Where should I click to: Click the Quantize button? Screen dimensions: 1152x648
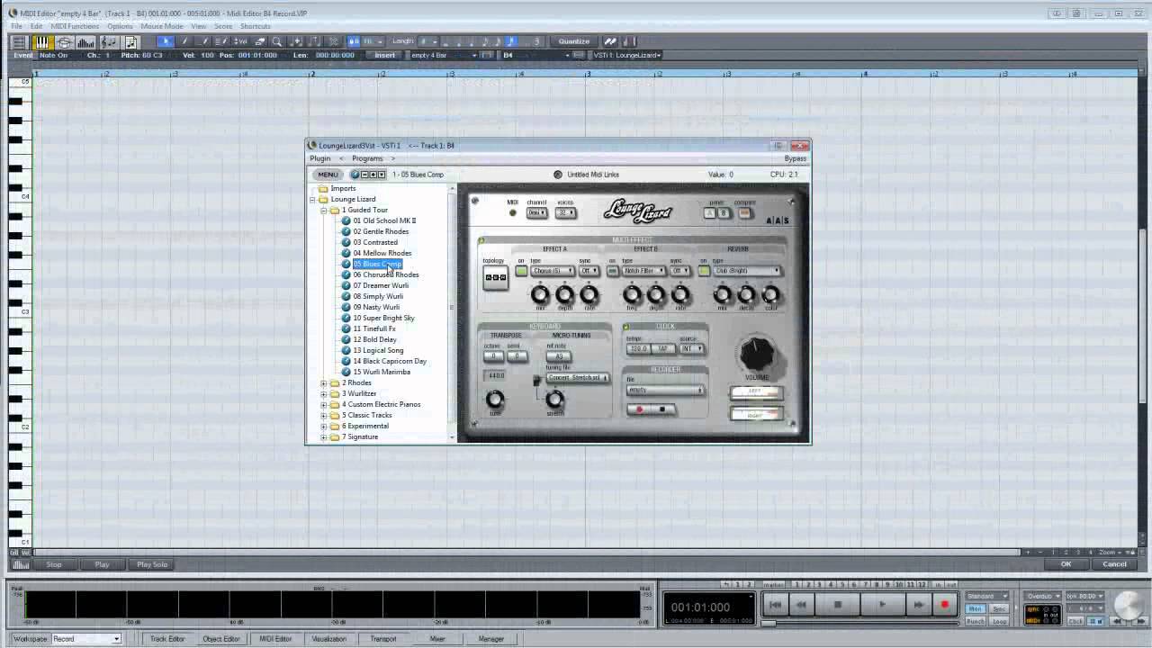click(574, 41)
